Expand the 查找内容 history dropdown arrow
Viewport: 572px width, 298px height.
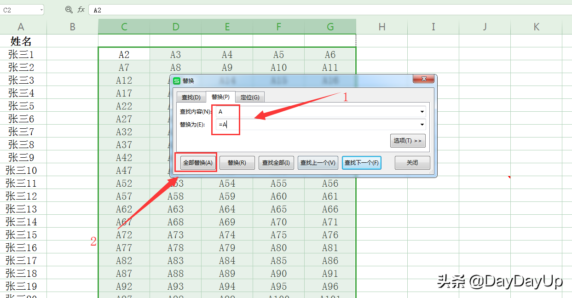click(x=422, y=112)
